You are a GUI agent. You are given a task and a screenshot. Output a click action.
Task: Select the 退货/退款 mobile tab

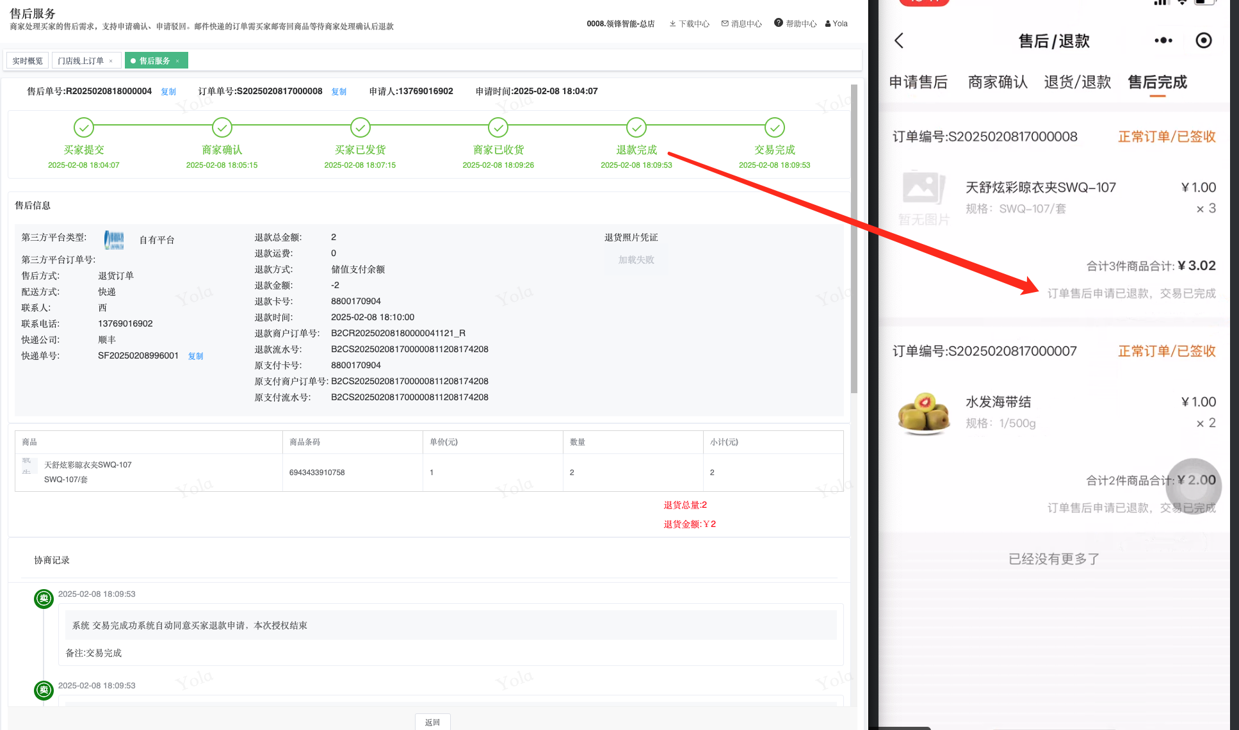coord(1077,83)
